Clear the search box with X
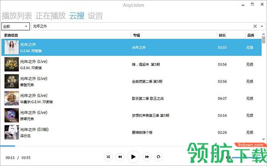Image resolution: width=267 pixels, height=166 pixels. tap(255, 26)
